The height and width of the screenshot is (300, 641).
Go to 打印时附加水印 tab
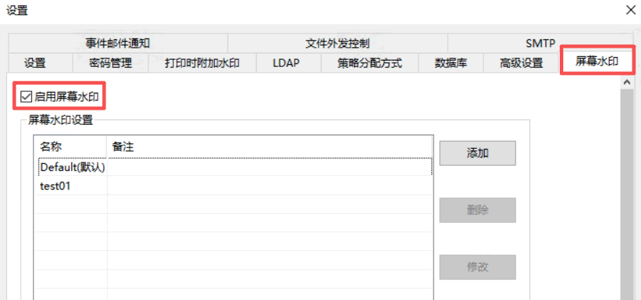(202, 63)
